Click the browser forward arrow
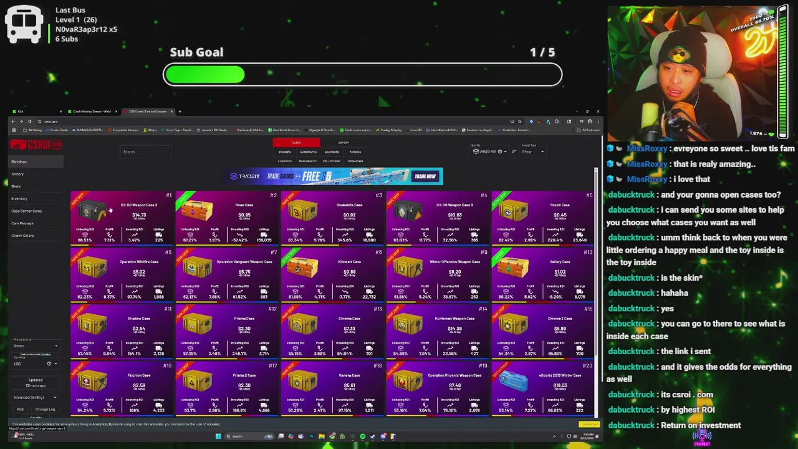Image resolution: width=798 pixels, height=449 pixels. coord(21,122)
